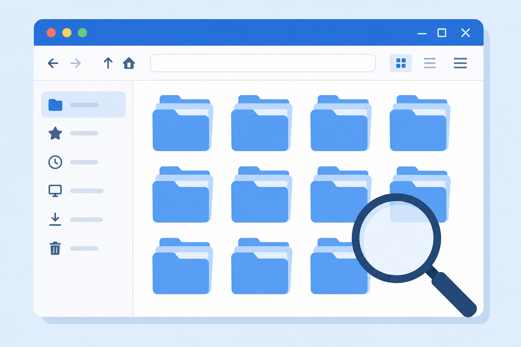Switch to the grey list view
The height and width of the screenshot is (347, 521).
(430, 63)
